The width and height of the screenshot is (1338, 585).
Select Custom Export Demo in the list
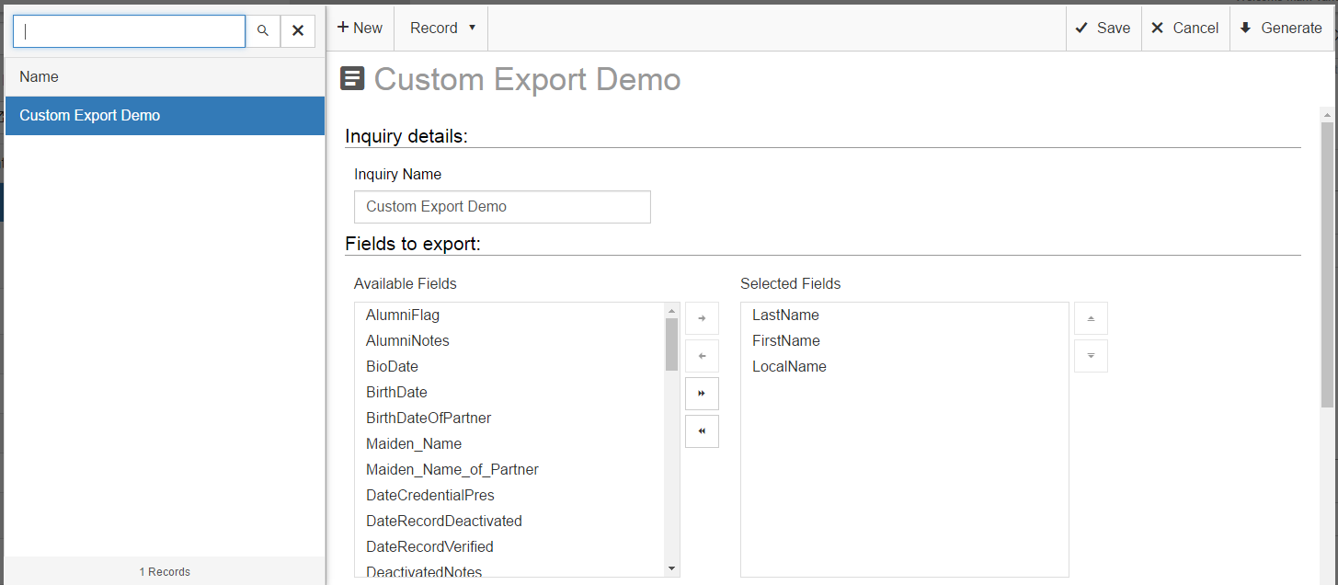(x=165, y=116)
